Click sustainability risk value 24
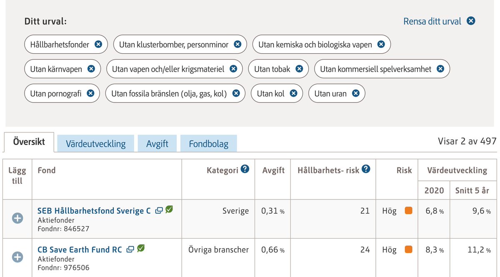This screenshot has width=500, height=277. (365, 250)
